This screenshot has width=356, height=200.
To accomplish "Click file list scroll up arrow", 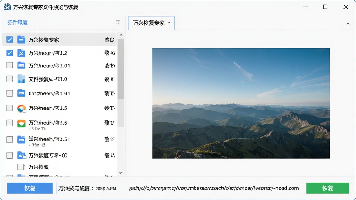I will click(x=121, y=35).
